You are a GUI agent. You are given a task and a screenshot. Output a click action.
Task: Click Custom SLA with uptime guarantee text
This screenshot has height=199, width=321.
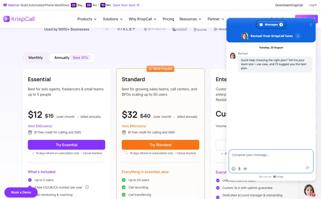[247, 188]
